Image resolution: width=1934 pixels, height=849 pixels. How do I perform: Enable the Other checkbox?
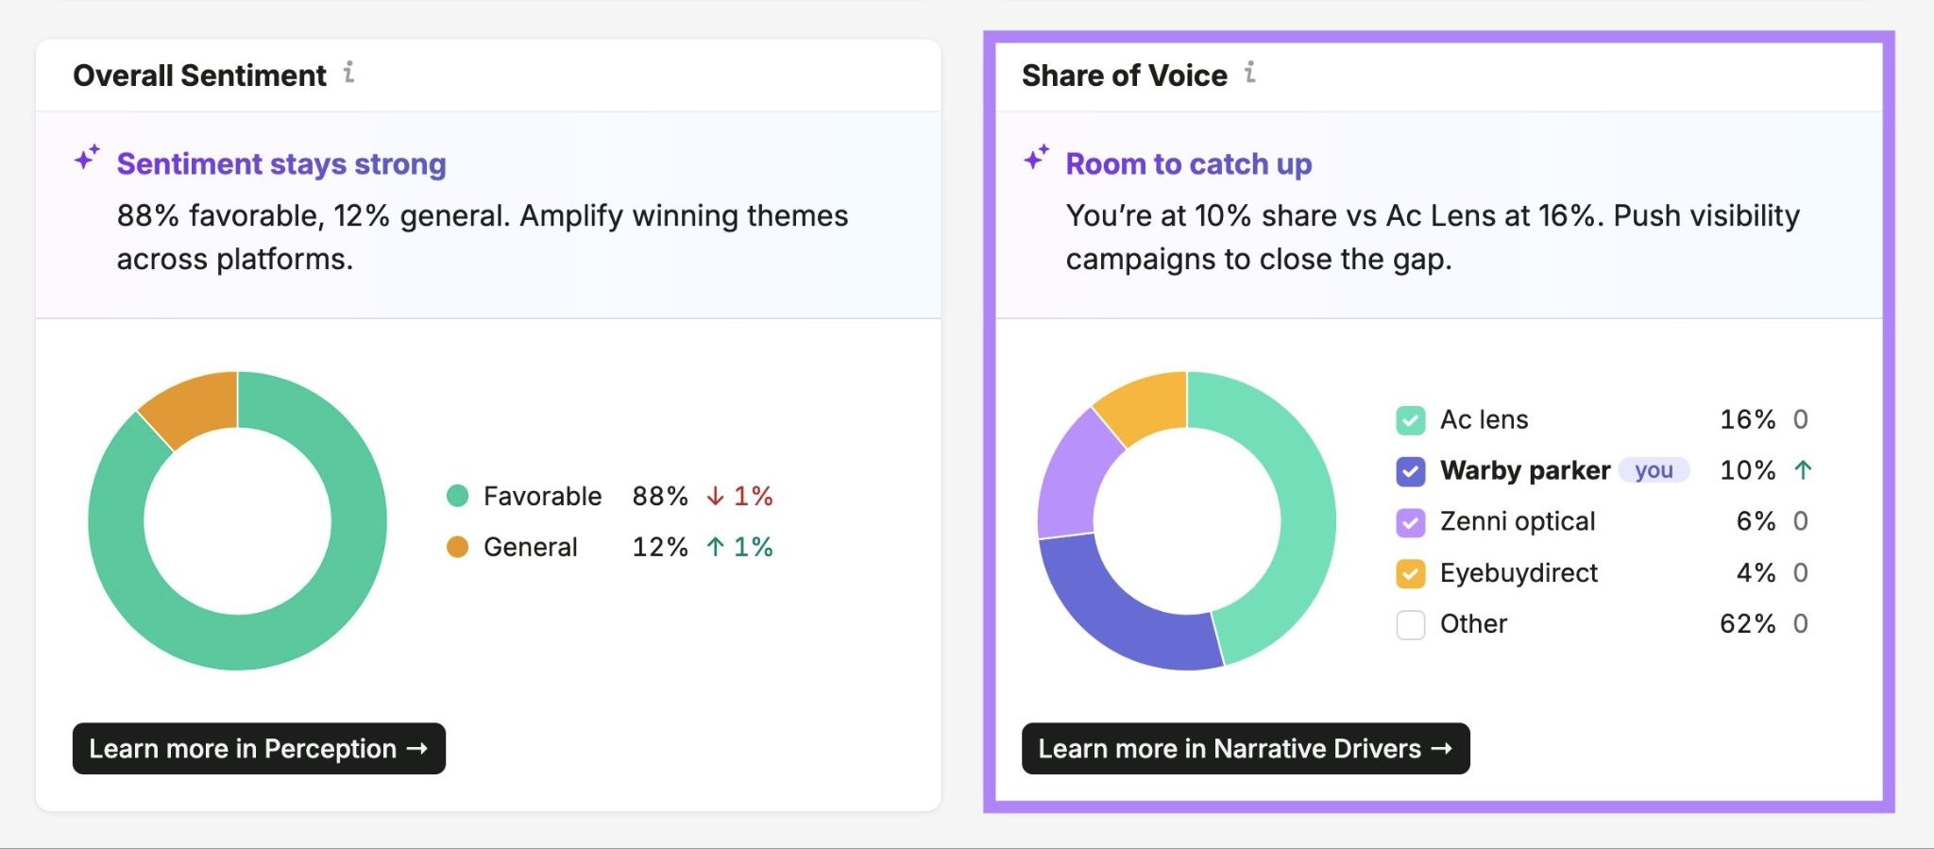click(x=1410, y=624)
